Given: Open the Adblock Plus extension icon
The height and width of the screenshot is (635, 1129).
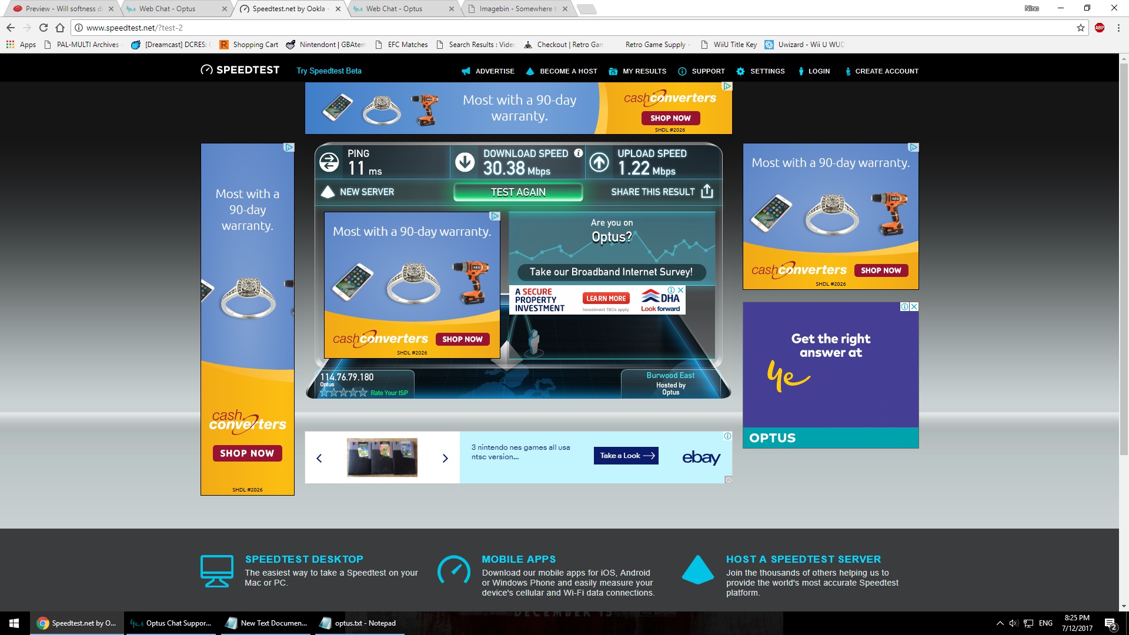Looking at the screenshot, I should 1100,28.
